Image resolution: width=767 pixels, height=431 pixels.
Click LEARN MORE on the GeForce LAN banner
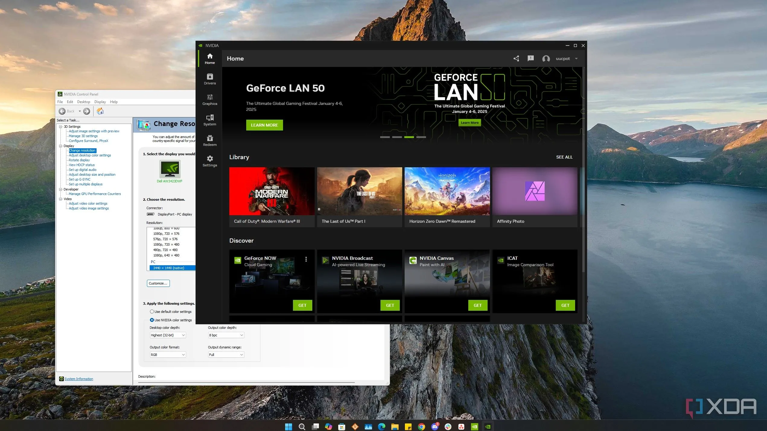click(264, 125)
